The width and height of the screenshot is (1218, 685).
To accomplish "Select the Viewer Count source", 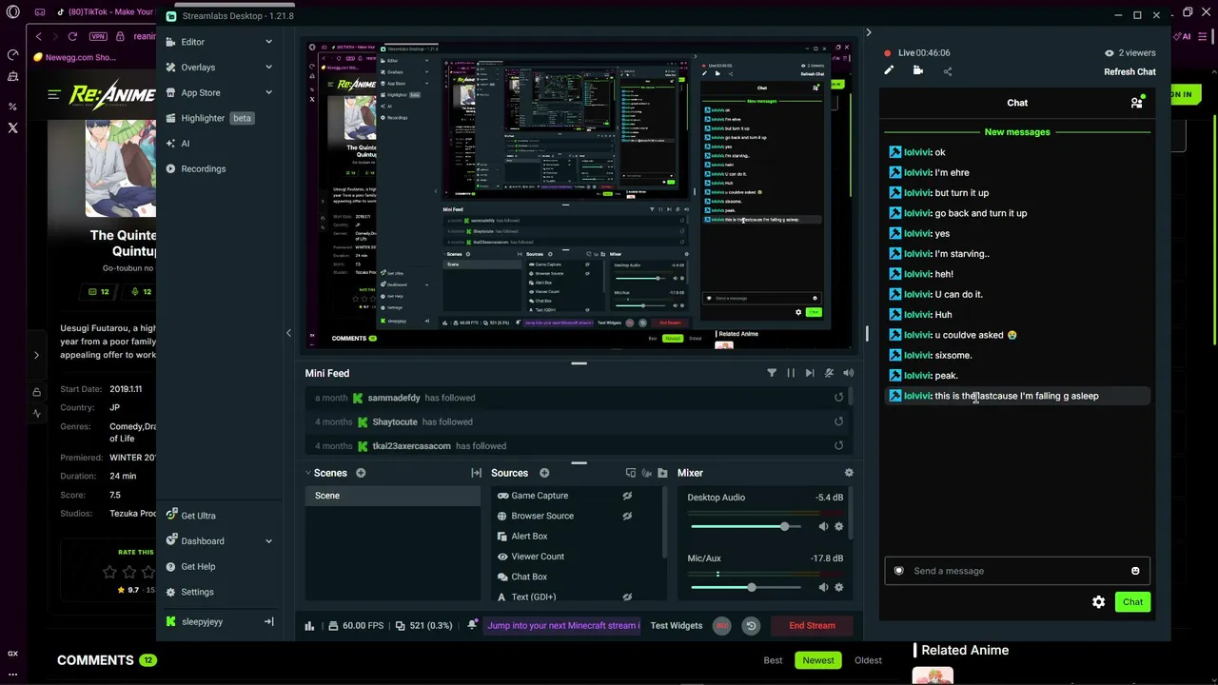I will click(538, 557).
